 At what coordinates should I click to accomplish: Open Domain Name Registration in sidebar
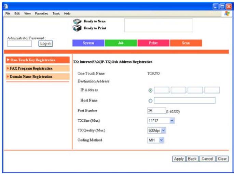pos(38,77)
